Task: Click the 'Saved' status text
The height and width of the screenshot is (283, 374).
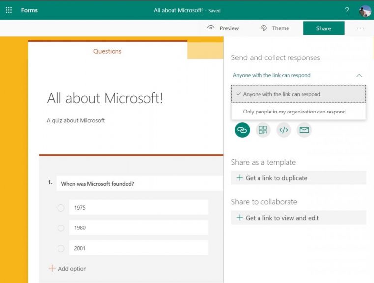Action: pos(214,11)
